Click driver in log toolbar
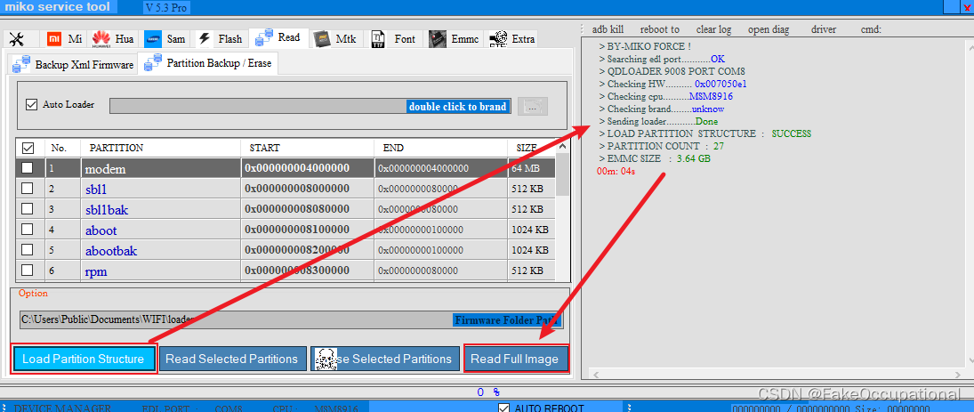974x412 pixels. (x=824, y=29)
